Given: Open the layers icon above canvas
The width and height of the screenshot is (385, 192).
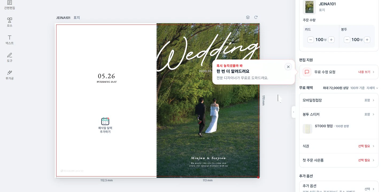Looking at the screenshot, I should 248,17.
